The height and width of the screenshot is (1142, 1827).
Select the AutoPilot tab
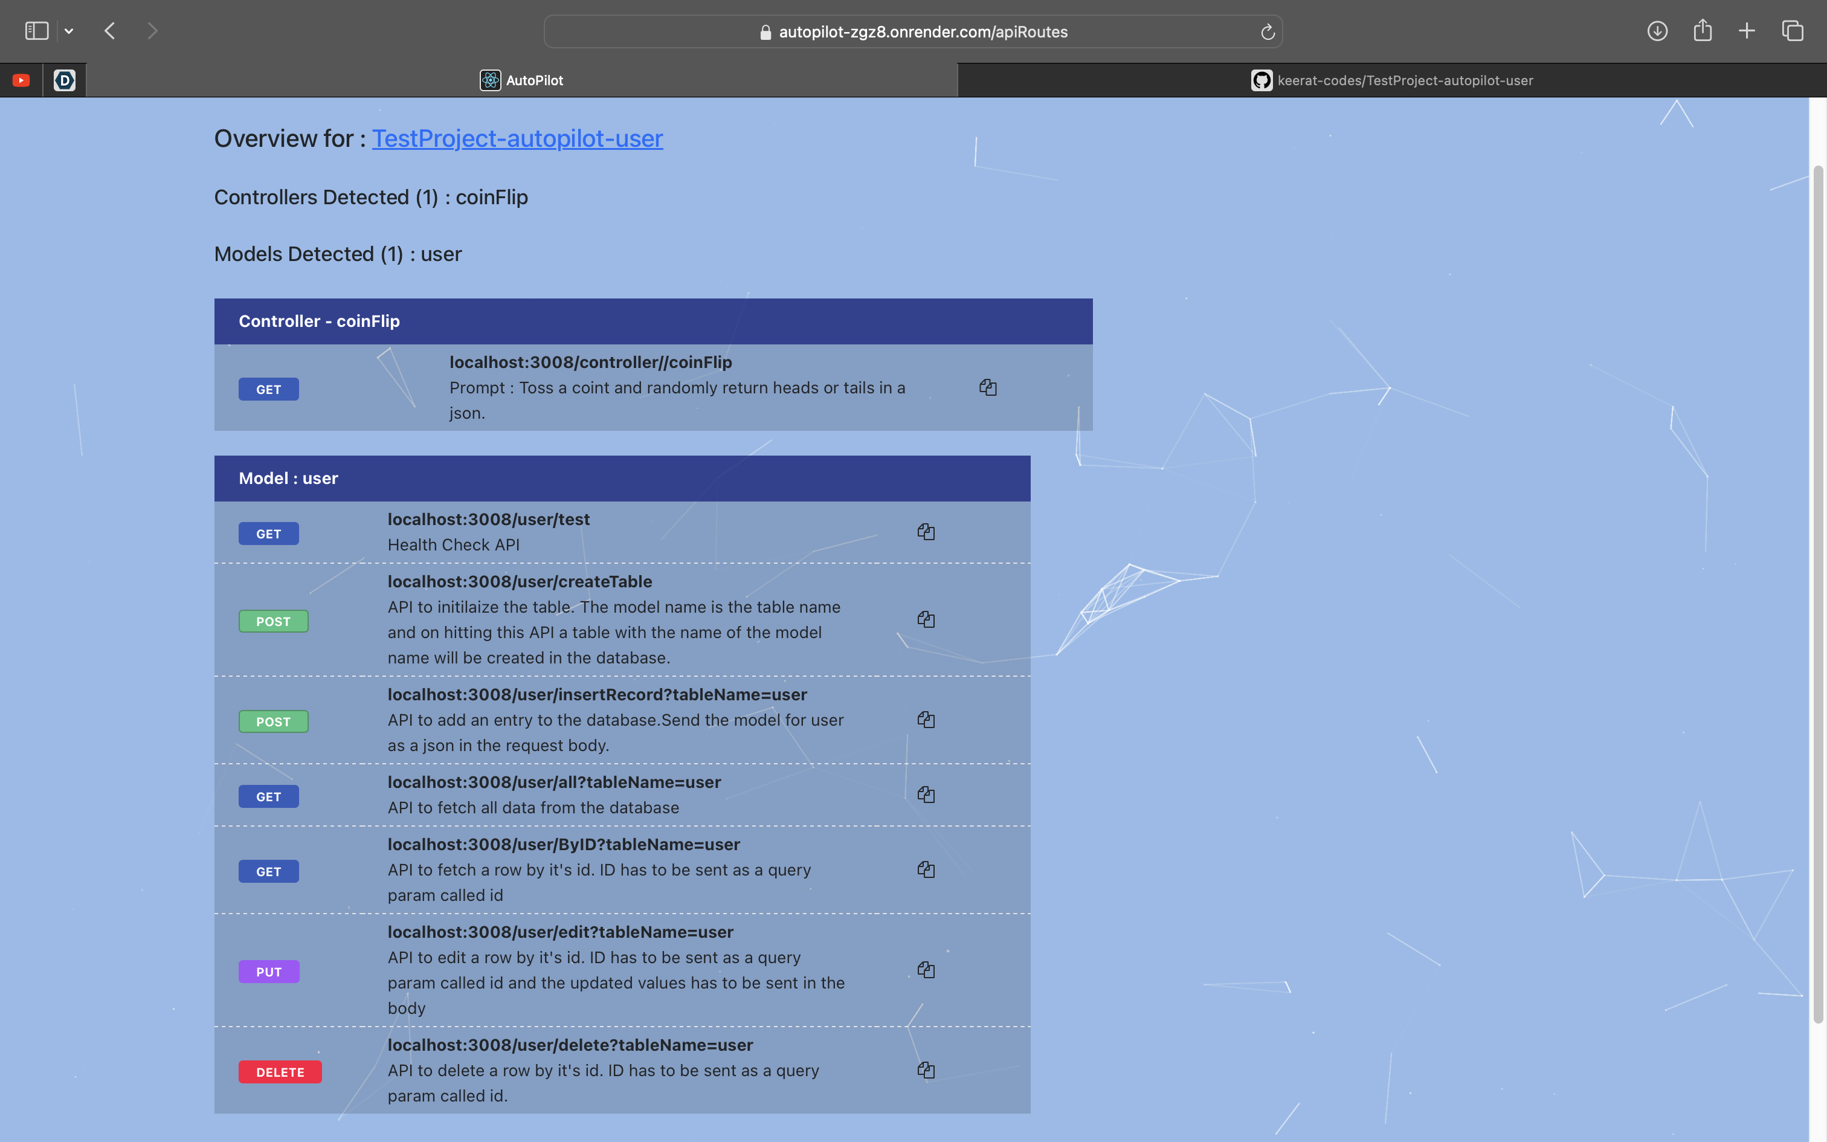point(521,80)
